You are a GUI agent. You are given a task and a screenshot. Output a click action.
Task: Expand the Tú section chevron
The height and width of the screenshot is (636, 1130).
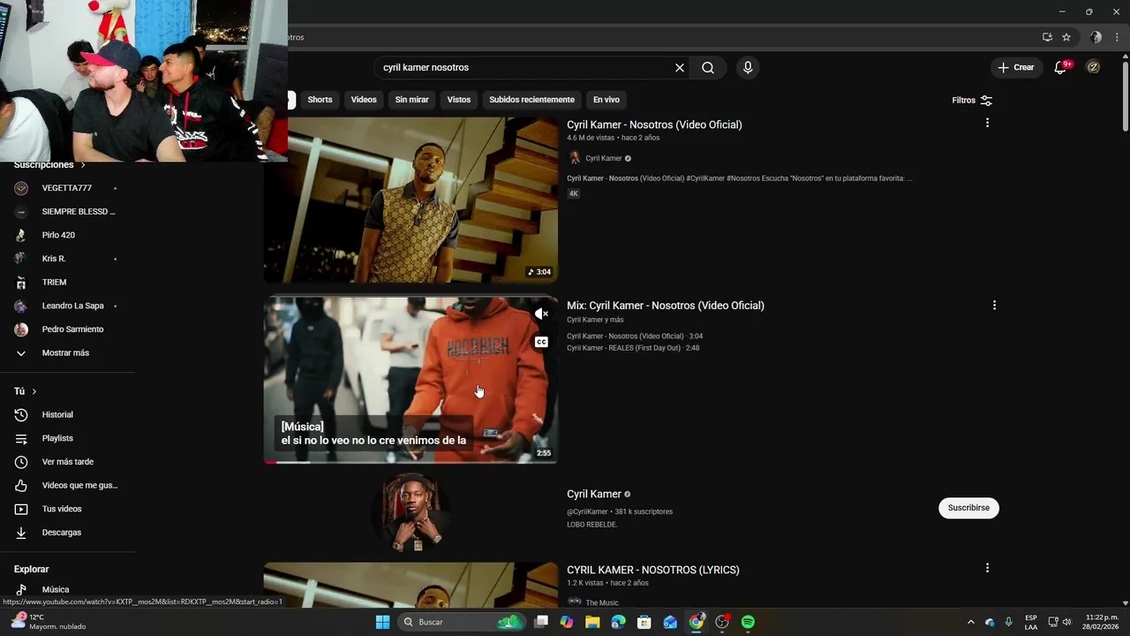(34, 391)
